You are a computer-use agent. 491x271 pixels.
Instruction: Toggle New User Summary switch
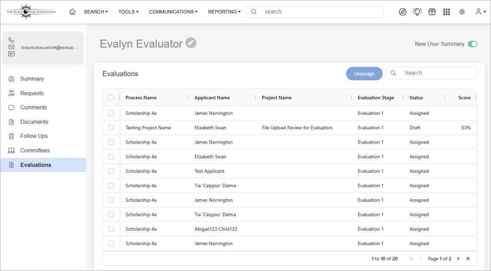472,44
